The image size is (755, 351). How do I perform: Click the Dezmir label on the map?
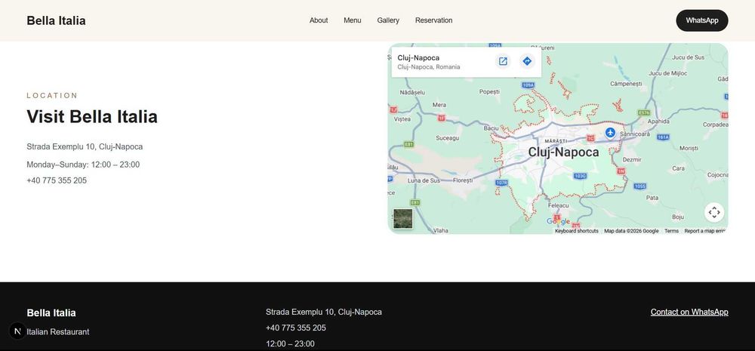[x=632, y=159]
